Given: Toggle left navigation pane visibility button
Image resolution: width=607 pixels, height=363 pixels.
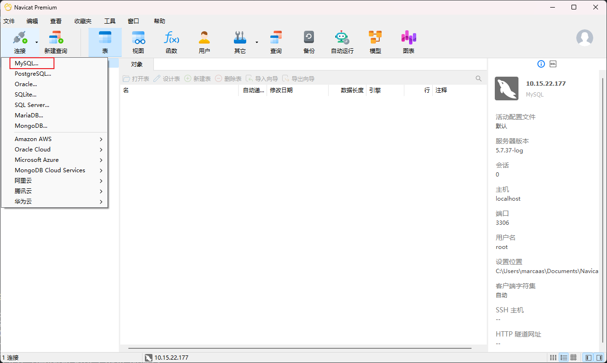Looking at the screenshot, I should (x=589, y=357).
